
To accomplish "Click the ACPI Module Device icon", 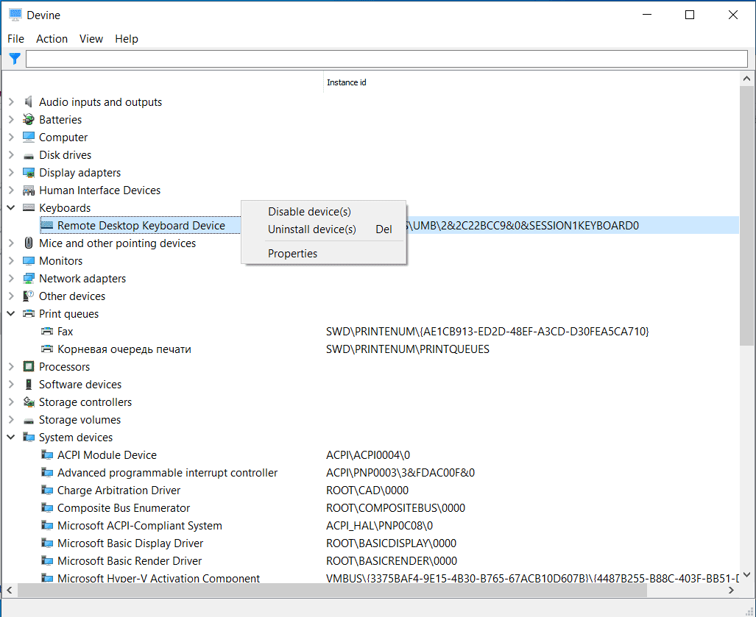I will click(47, 454).
